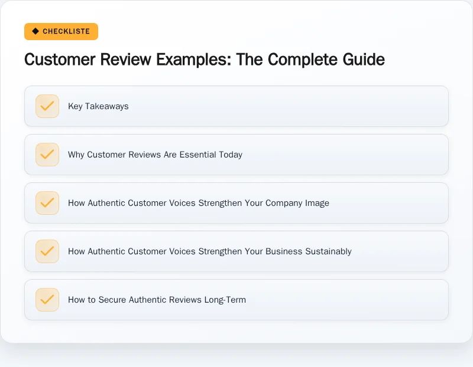The height and width of the screenshot is (367, 473).
Task: Select the Key Takeaways text
Action: [x=98, y=106]
